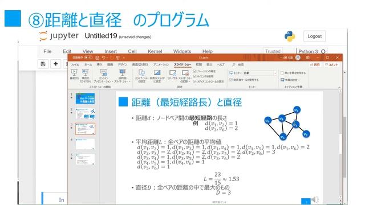Toggle Play Narrations checkbox
This screenshot has width=365, height=205.
tap(195, 71)
